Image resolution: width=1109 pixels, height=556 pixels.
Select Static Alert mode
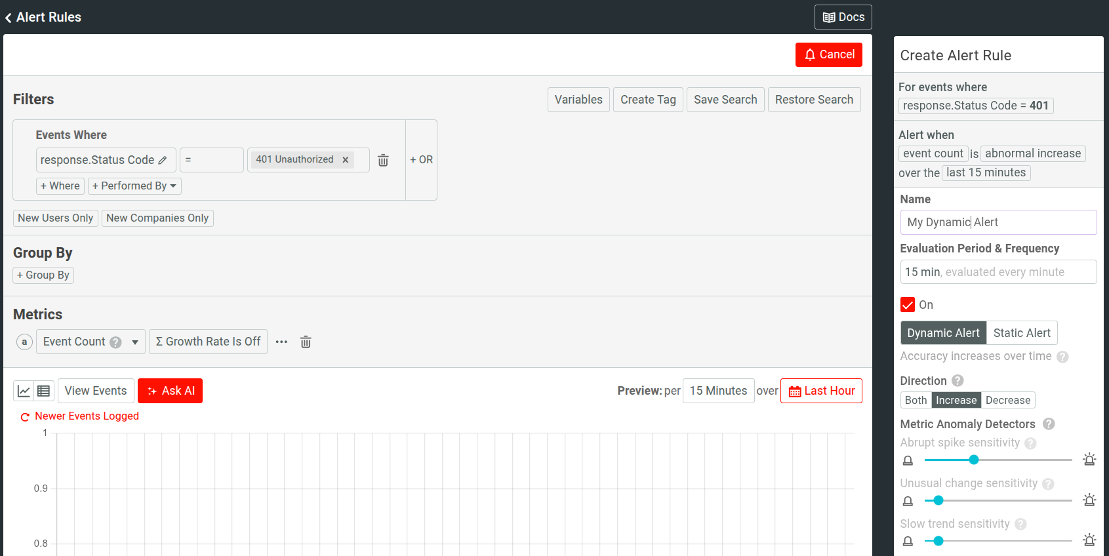point(1021,333)
